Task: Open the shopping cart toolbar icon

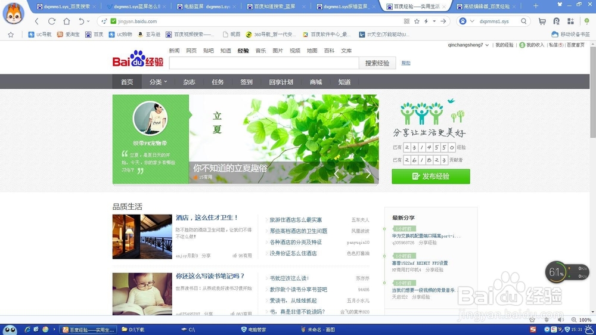Action: (542, 21)
